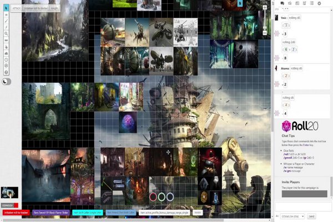Select the castle gate artwork
The image size is (333, 222).
46,112
